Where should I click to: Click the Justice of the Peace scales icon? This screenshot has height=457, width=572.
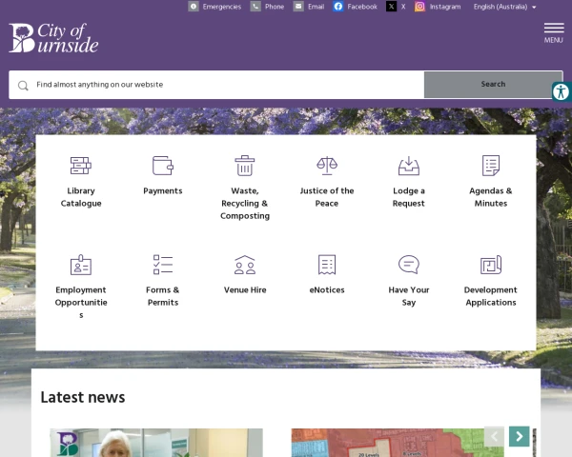[327, 166]
